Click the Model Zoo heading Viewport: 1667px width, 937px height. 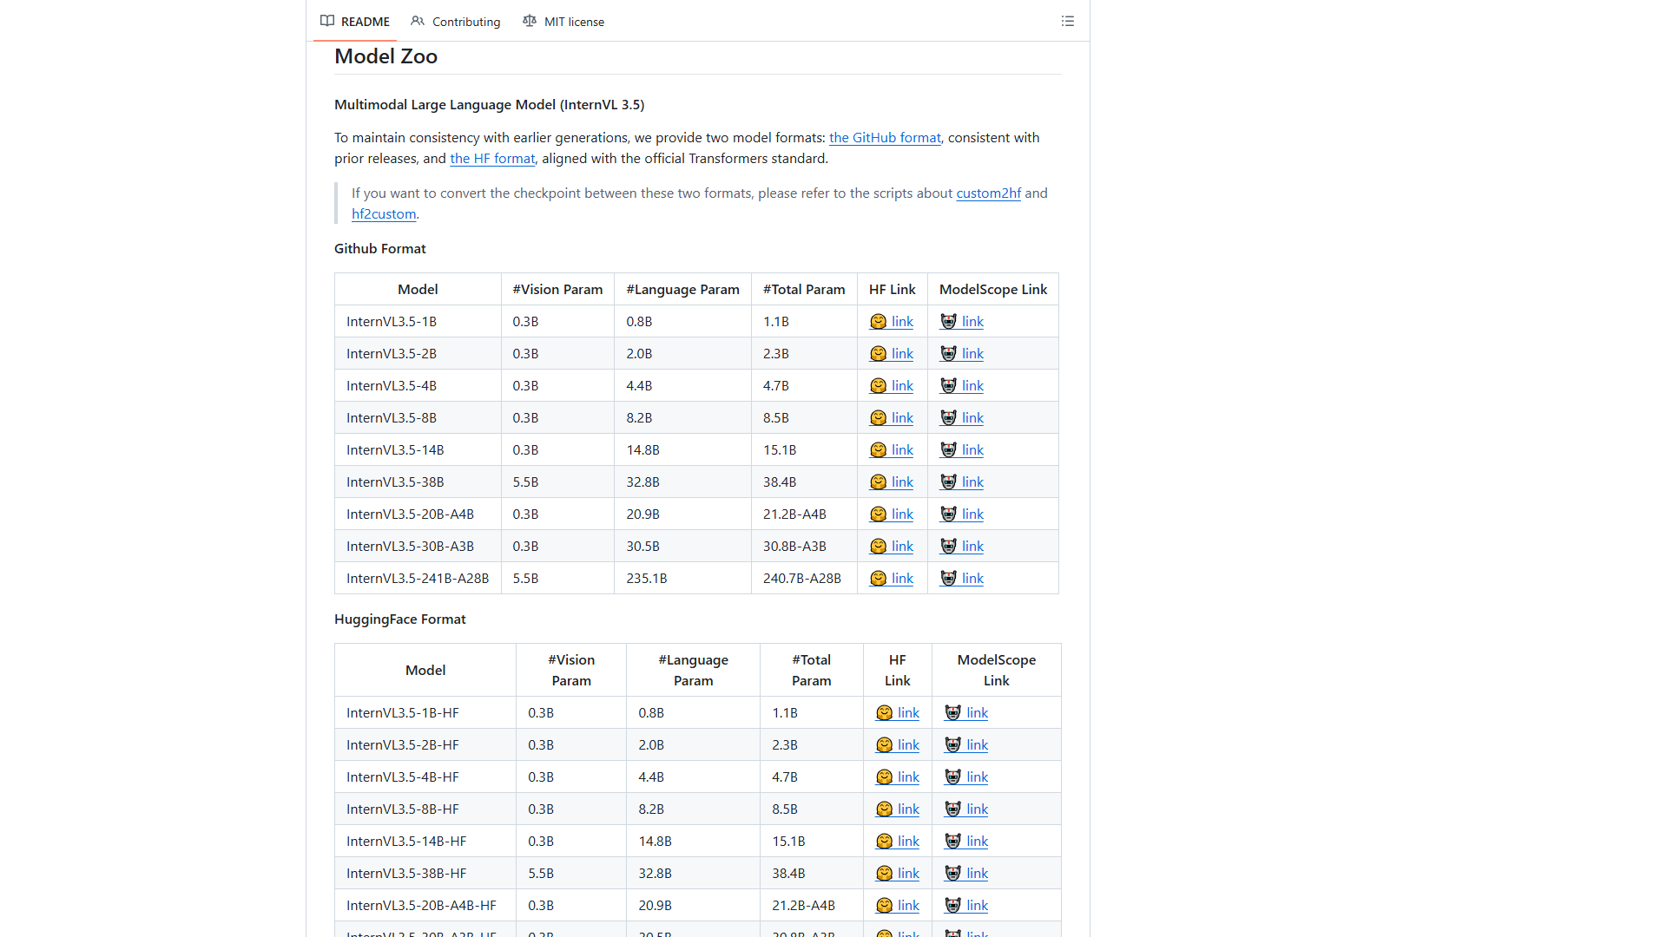pyautogui.click(x=385, y=56)
